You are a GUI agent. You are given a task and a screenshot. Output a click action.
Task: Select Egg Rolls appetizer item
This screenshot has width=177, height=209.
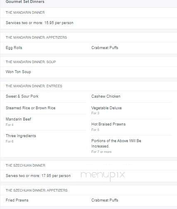pyautogui.click(x=14, y=48)
